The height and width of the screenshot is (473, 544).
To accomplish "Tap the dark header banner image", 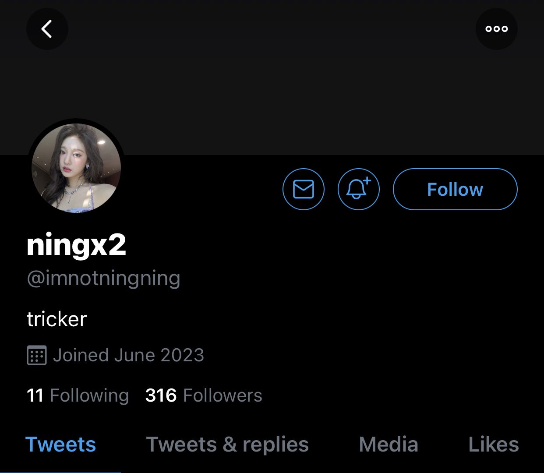I will click(272, 88).
